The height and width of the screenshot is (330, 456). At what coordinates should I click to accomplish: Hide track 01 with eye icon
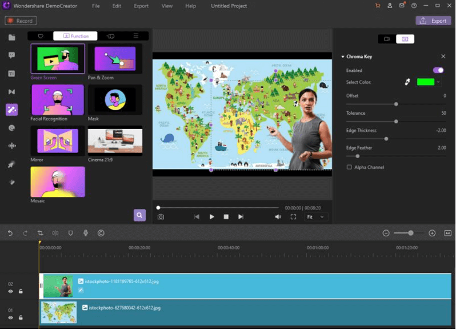click(x=10, y=317)
